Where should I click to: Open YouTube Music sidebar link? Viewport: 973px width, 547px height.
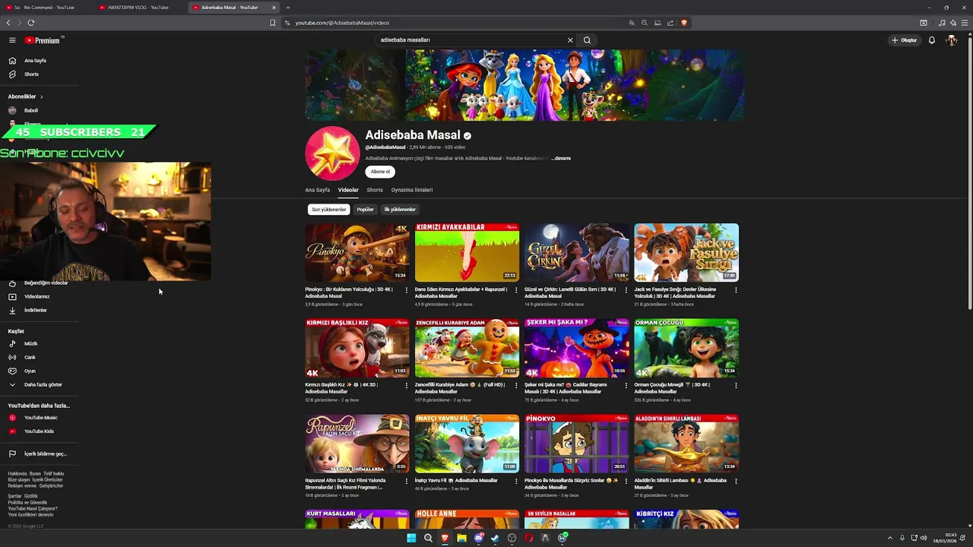40,418
